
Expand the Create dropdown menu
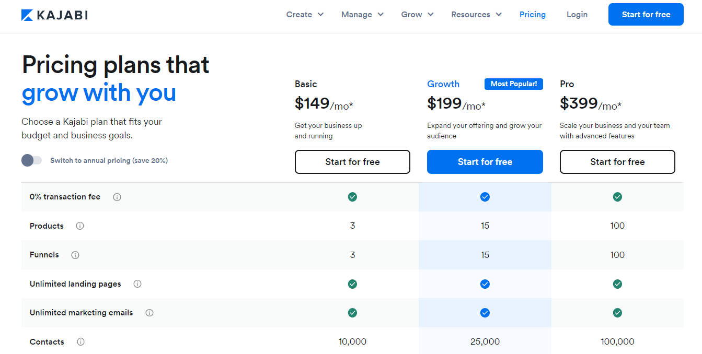coord(305,15)
